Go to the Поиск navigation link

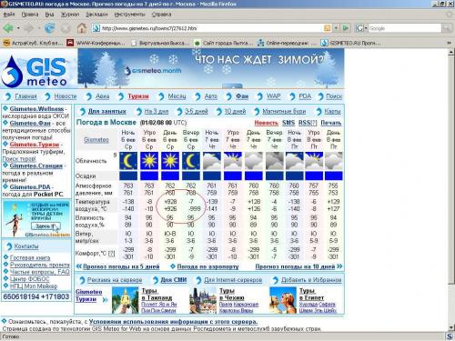(334, 96)
